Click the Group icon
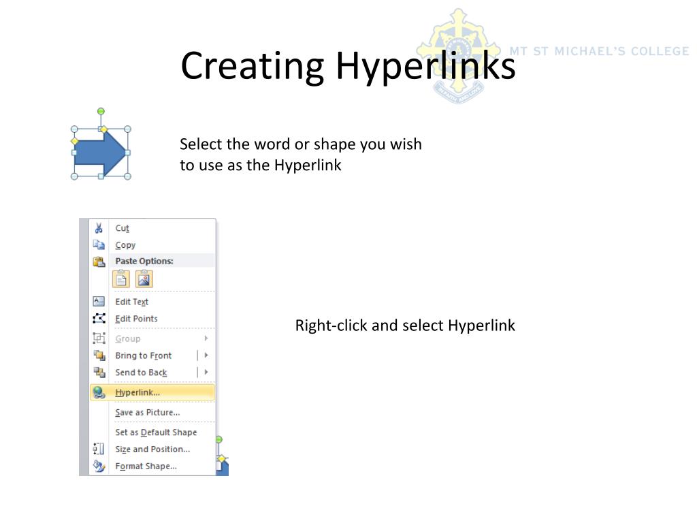The width and height of the screenshot is (697, 523). click(99, 338)
